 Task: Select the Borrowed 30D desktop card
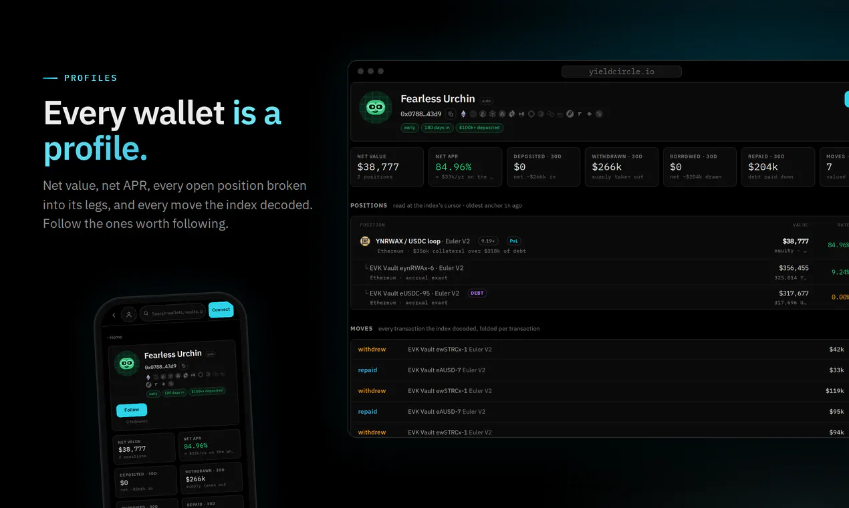700,166
